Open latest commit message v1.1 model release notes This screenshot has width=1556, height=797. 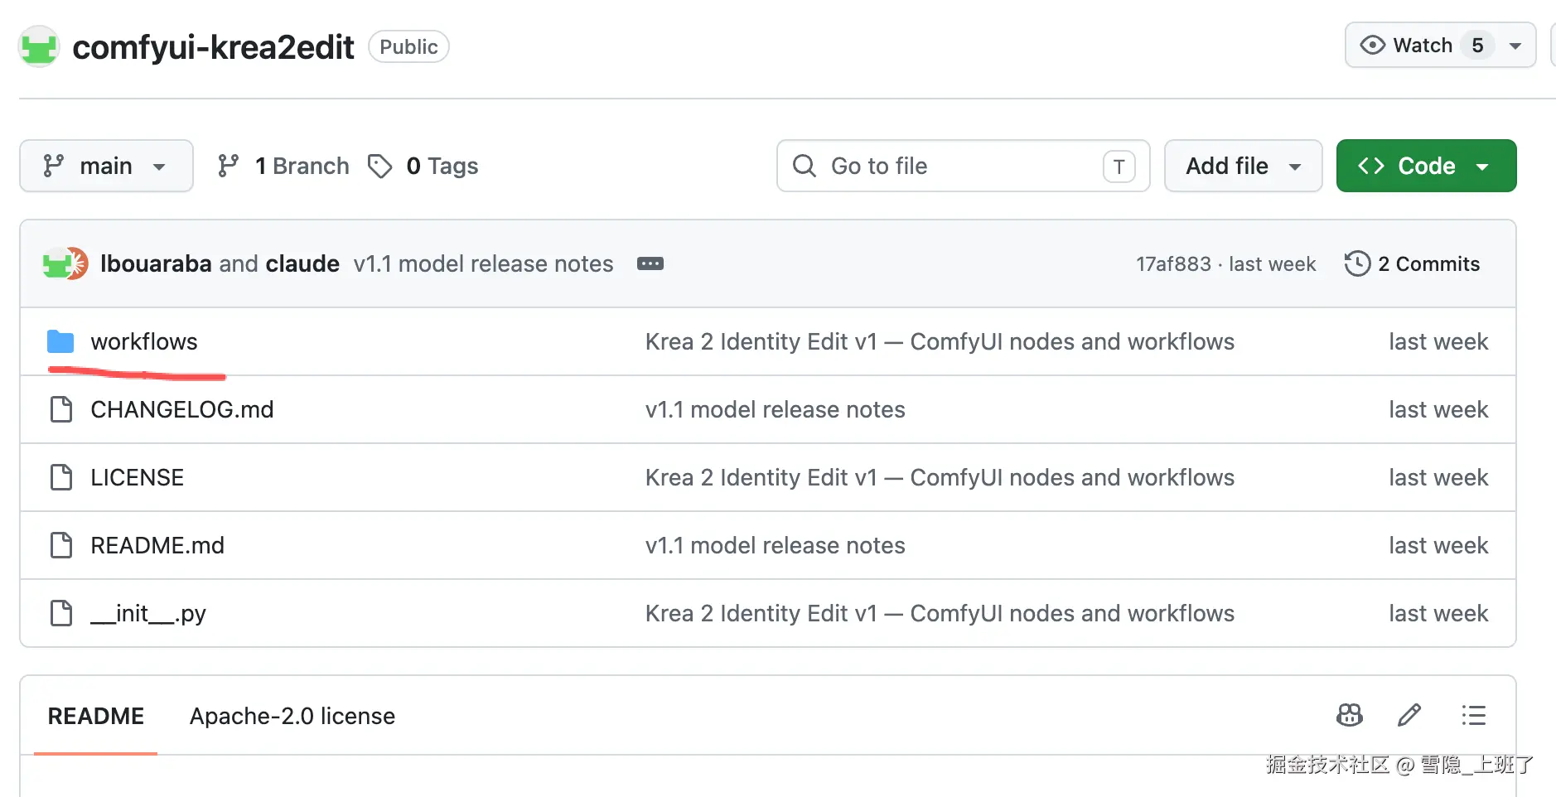pos(483,263)
